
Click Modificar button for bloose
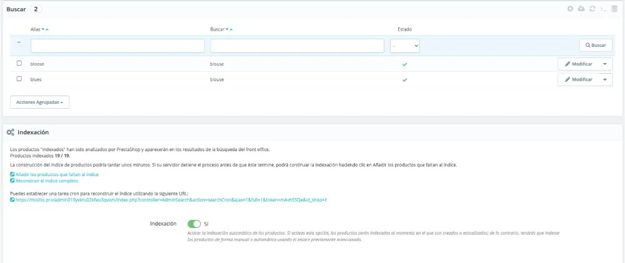coord(578,64)
